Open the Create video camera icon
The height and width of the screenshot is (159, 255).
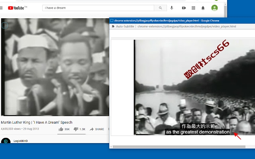click(184, 8)
